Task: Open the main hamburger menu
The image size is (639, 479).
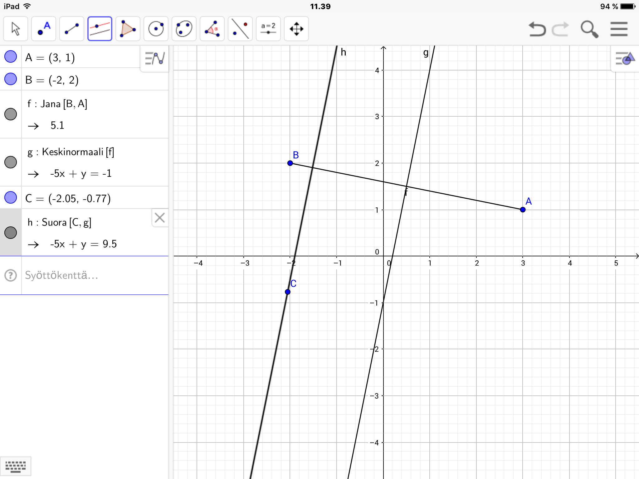Action: point(619,29)
